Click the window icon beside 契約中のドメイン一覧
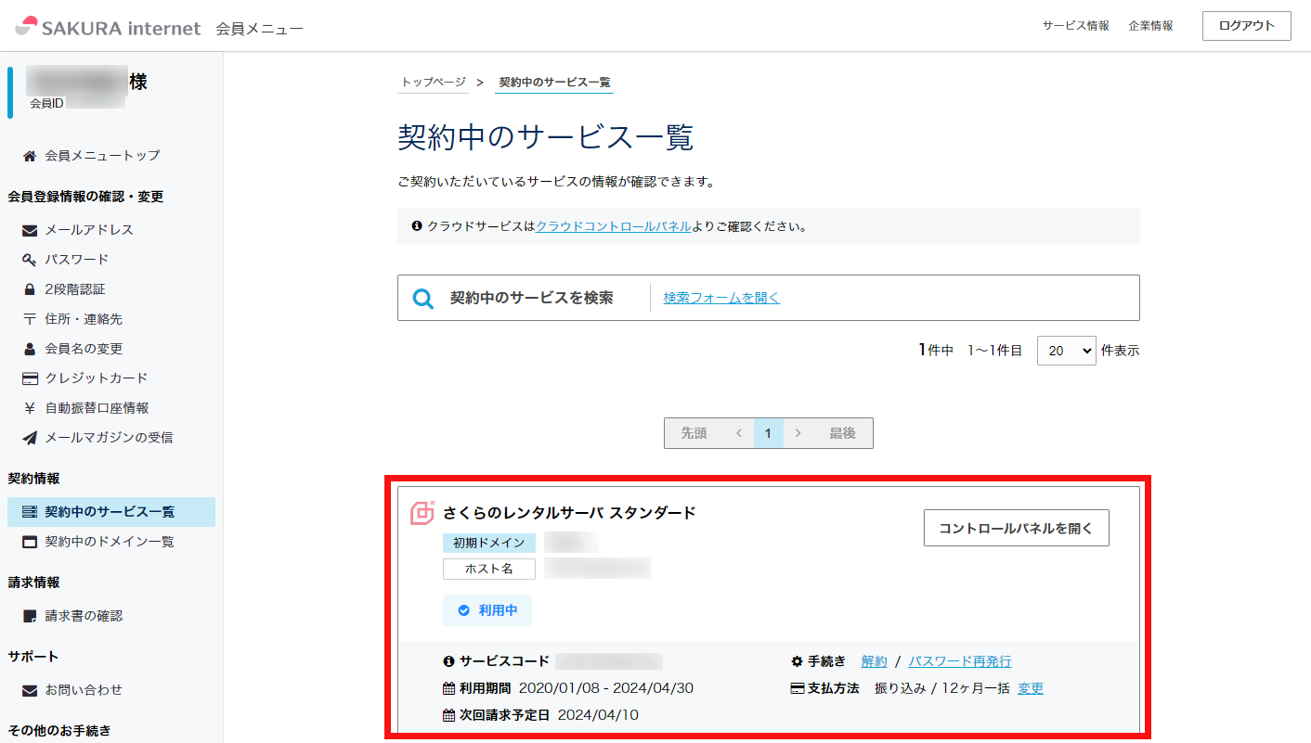The image size is (1311, 743). tap(30, 542)
